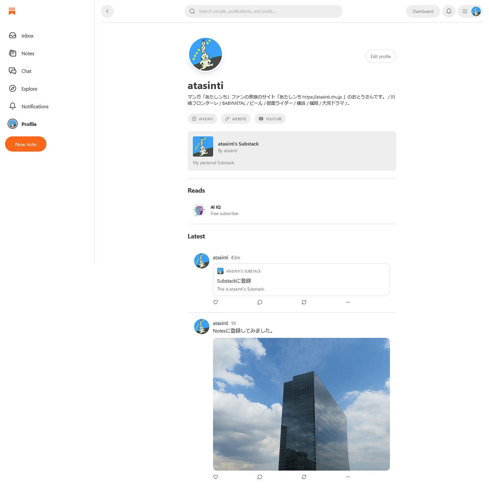Viewport: 489px width, 492px height.
Task: Click the avatar on the 43m note
Action: (x=202, y=261)
